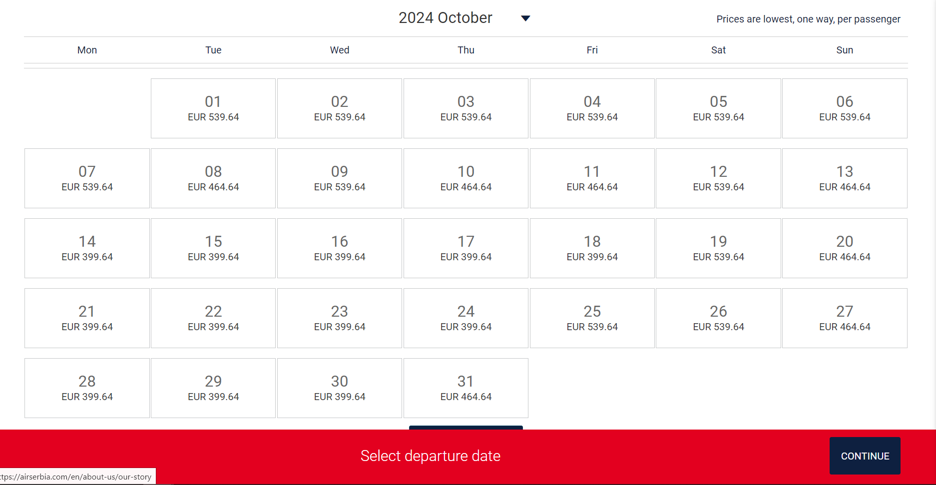
Task: Click the CONTINUE button
Action: click(x=865, y=456)
